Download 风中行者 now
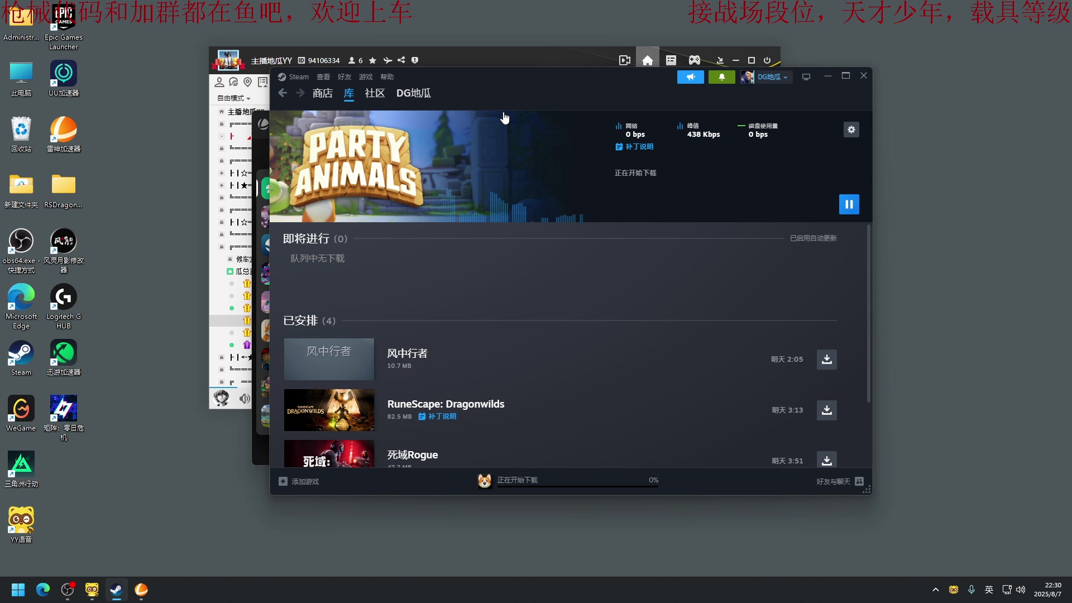 [x=827, y=360]
